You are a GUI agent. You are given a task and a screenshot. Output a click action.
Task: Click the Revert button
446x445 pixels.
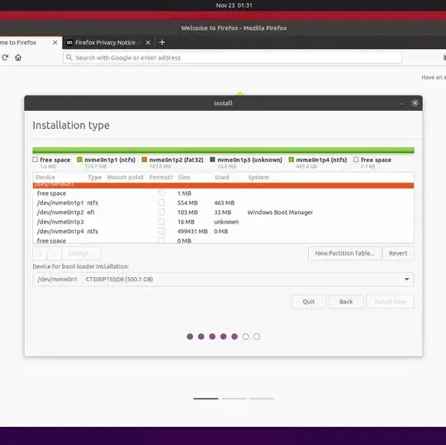point(398,253)
